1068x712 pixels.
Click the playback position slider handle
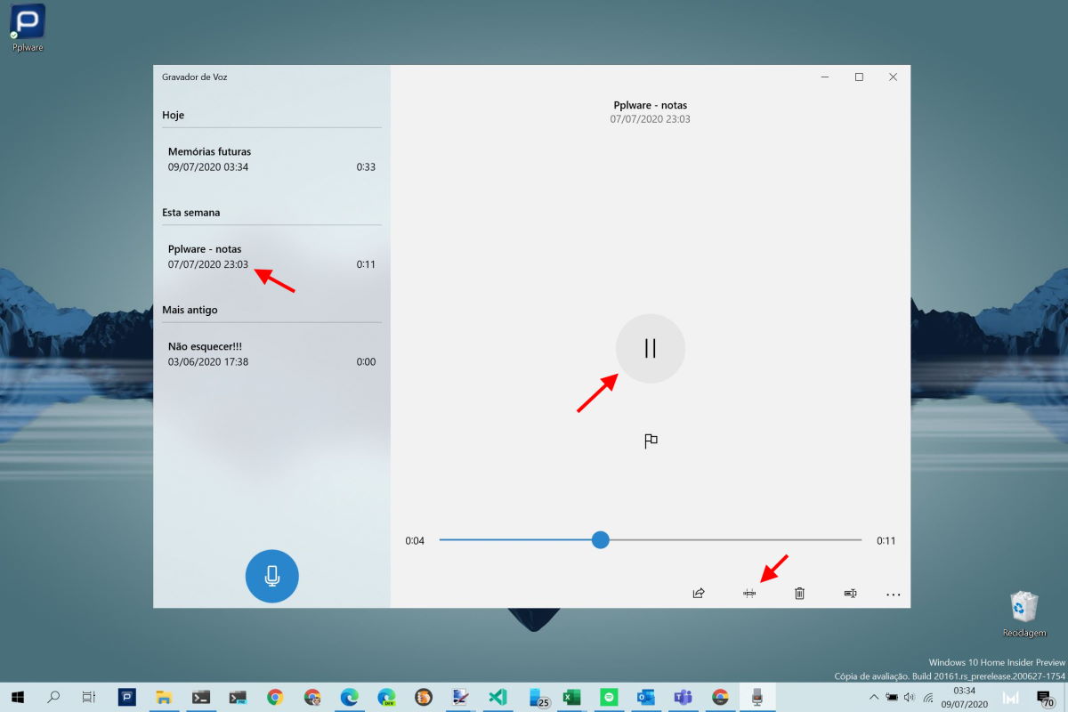coord(601,540)
